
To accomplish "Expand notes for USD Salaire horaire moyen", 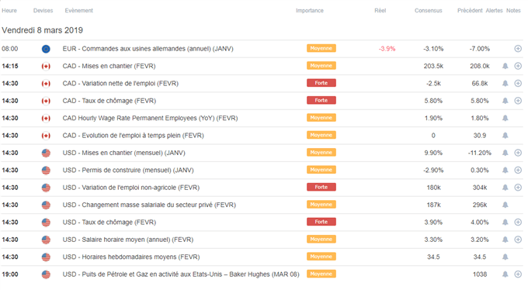I will click(x=518, y=240).
